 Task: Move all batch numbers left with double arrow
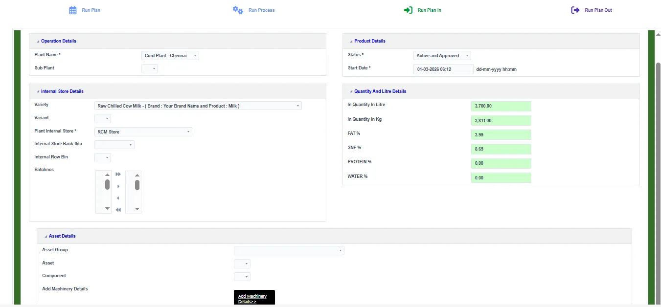(x=118, y=210)
